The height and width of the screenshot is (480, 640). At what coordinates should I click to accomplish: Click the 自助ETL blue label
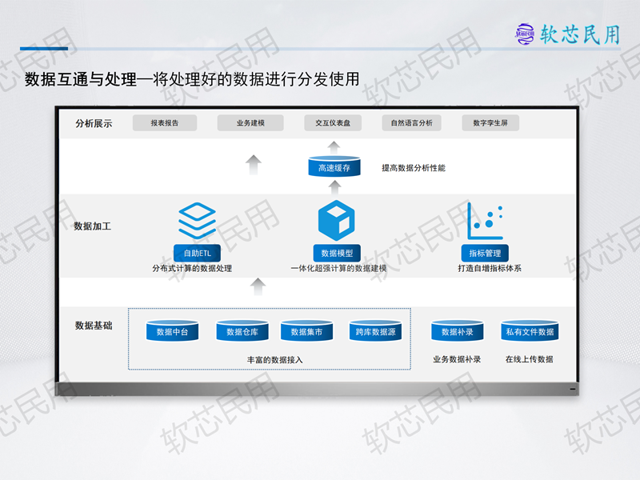pos(197,253)
